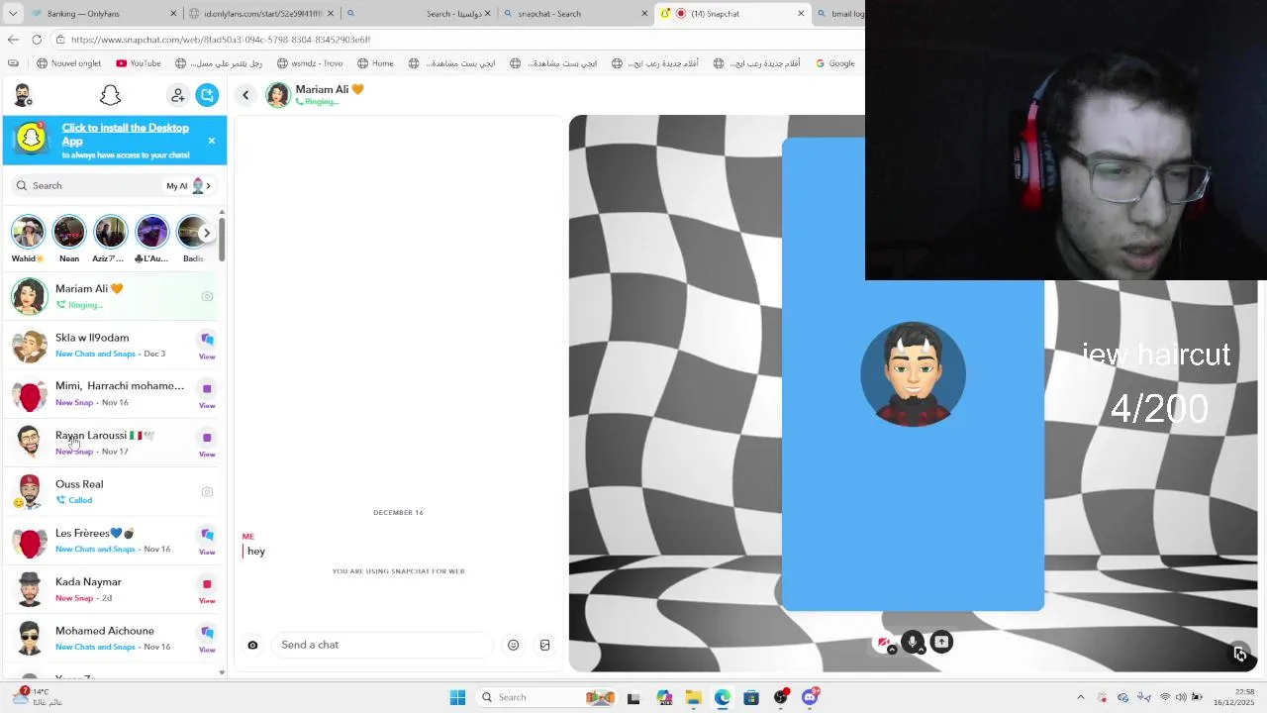
Task: Mute the microphone in the call
Action: coord(913,642)
